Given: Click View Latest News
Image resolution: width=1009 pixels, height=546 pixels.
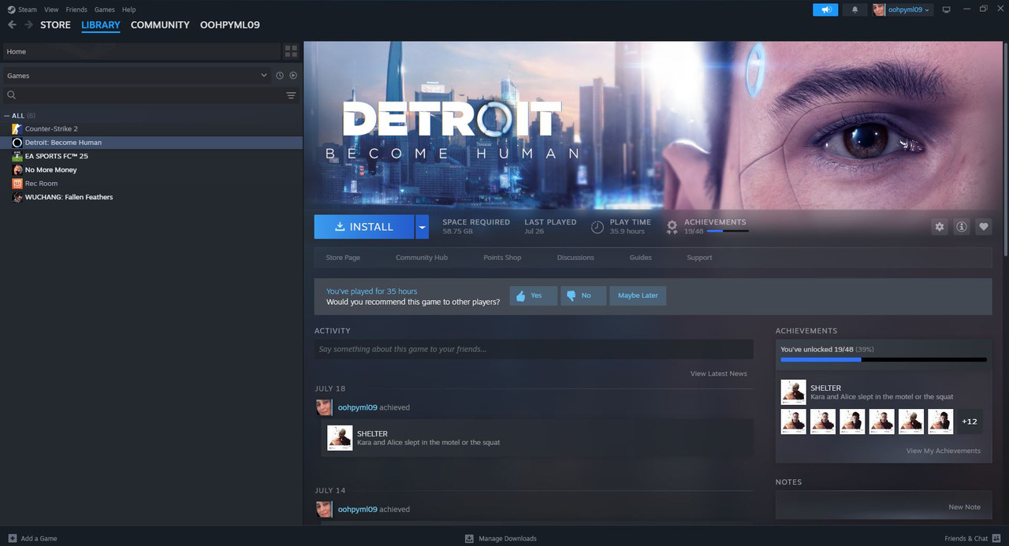Looking at the screenshot, I should (719, 373).
